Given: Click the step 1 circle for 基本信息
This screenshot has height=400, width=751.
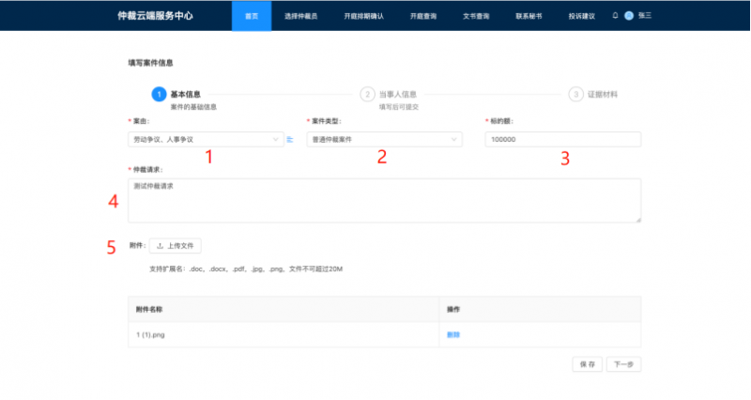Looking at the screenshot, I should click(x=159, y=95).
